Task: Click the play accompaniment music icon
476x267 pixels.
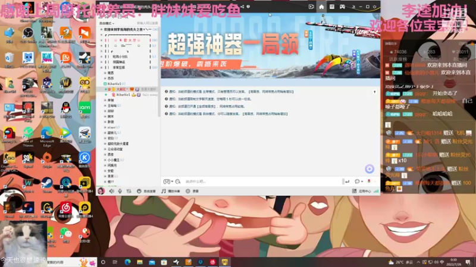Action: point(164,191)
